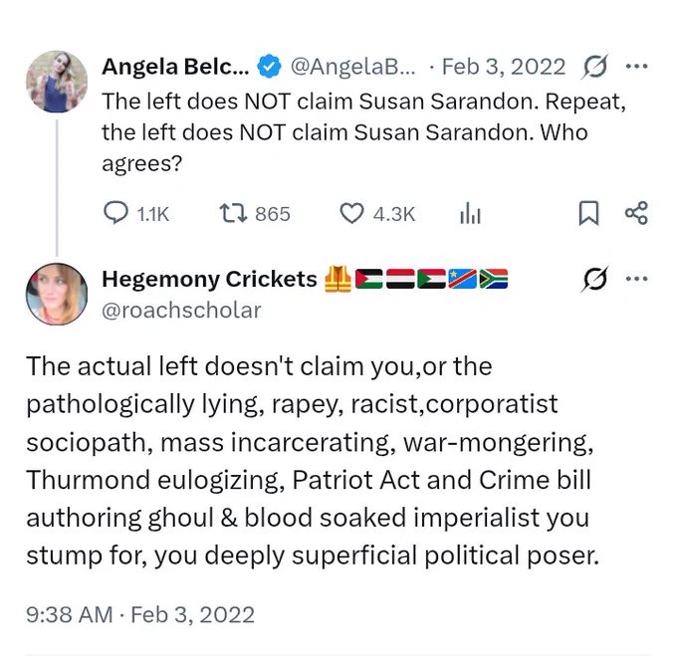This screenshot has height=663, width=677.
Task: Visit the @roachscholar handle
Action: click(x=181, y=310)
